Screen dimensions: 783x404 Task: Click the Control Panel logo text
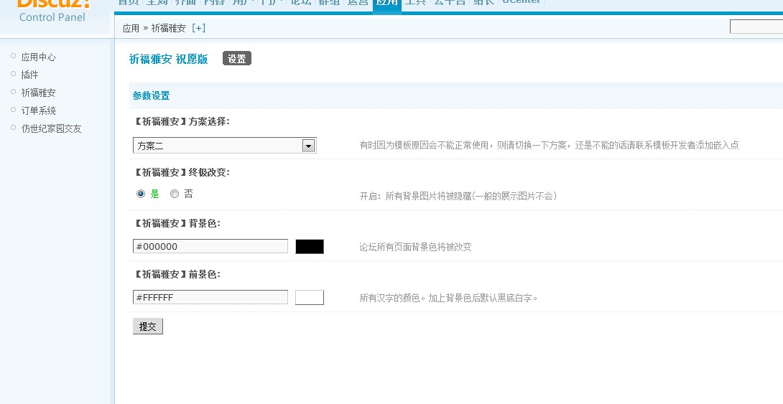(x=52, y=17)
